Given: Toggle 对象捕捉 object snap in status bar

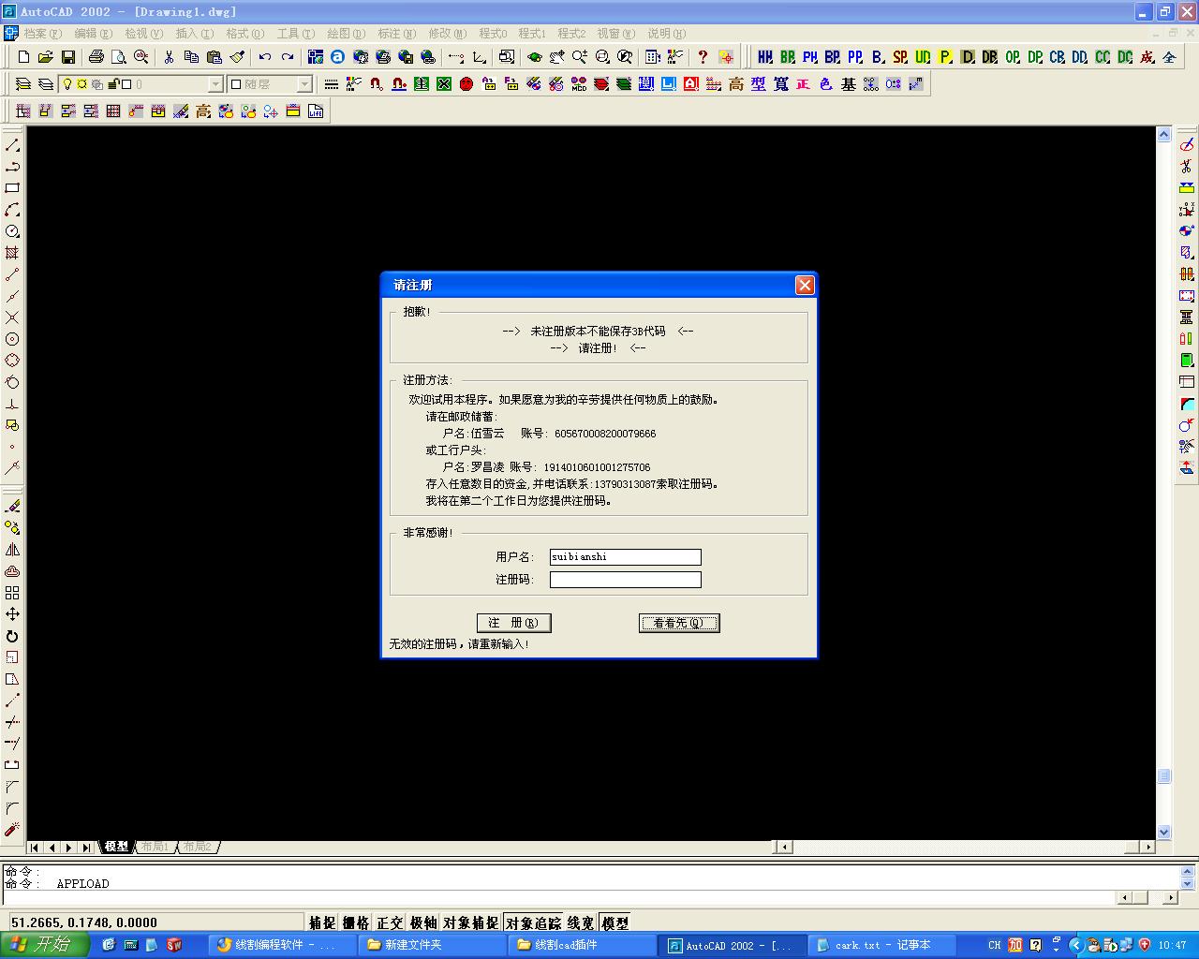Looking at the screenshot, I should pyautogui.click(x=471, y=923).
